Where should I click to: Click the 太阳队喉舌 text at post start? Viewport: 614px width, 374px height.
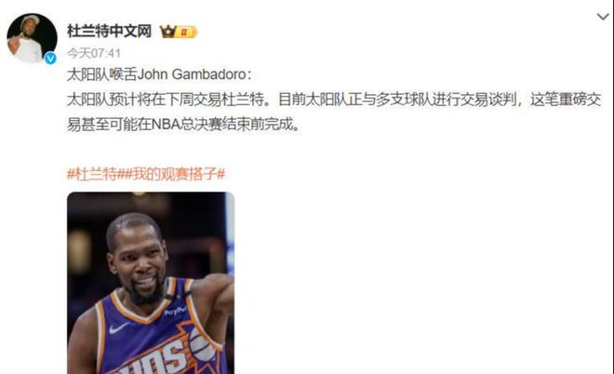[x=101, y=74]
